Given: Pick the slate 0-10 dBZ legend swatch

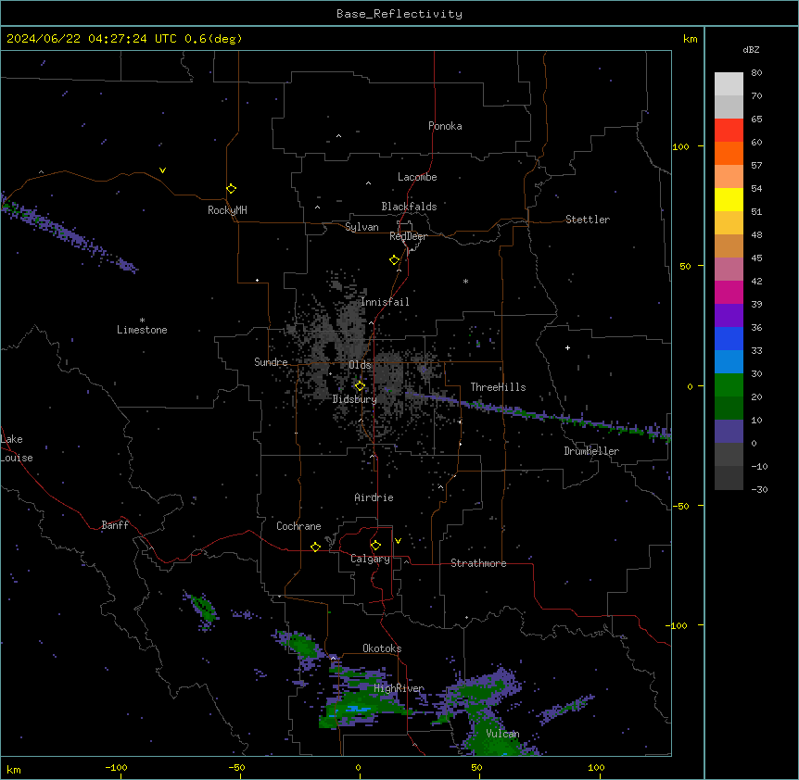Looking at the screenshot, I should click(x=729, y=432).
